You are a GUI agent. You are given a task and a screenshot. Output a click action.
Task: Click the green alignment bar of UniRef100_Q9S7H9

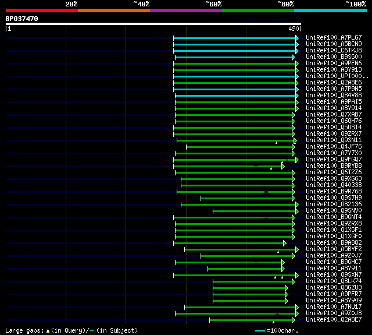pos(248,199)
